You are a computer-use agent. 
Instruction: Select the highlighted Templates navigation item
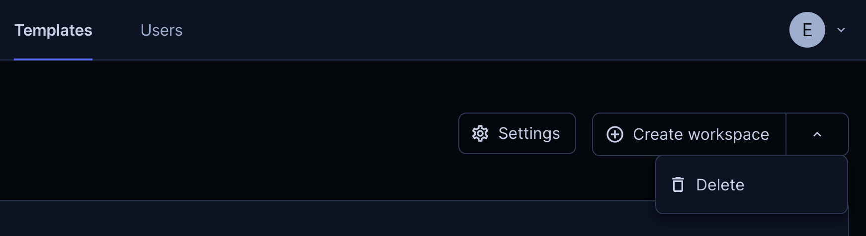53,30
